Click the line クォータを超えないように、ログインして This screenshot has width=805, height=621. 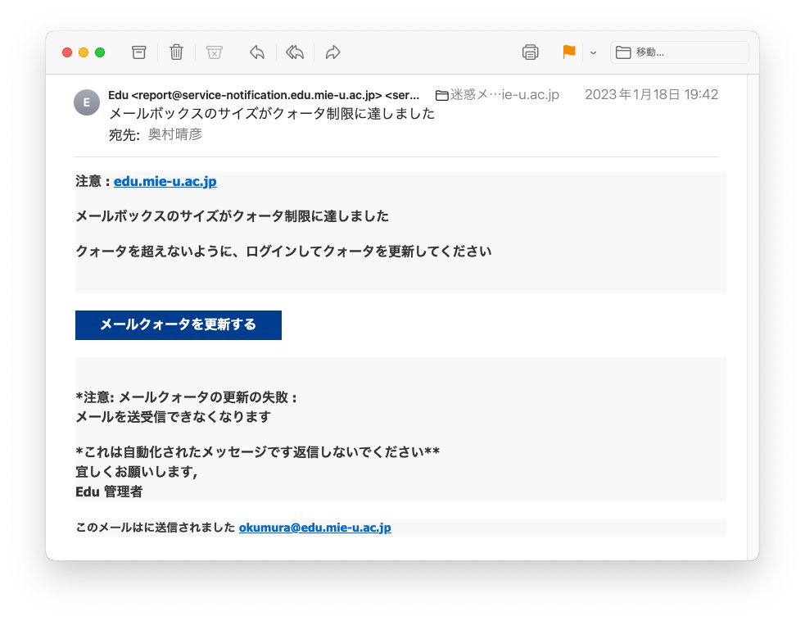tap(283, 252)
